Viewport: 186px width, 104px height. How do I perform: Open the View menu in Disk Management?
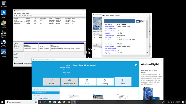click(24, 13)
